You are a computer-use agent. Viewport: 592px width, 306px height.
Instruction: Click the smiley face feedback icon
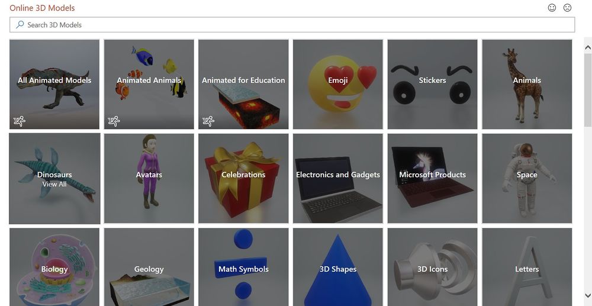click(552, 8)
